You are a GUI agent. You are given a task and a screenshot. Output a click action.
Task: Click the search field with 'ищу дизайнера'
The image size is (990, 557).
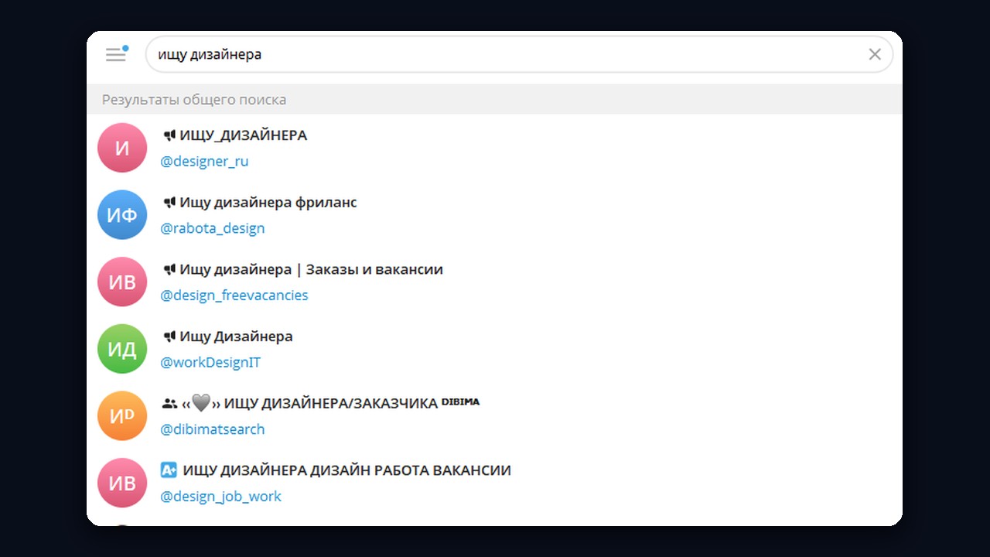click(x=519, y=54)
